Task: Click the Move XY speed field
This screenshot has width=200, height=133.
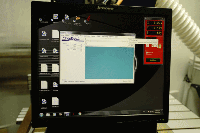Action: [73, 47]
